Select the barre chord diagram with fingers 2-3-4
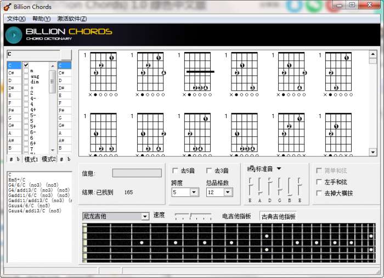The width and height of the screenshot is (384, 278). tap(197, 74)
